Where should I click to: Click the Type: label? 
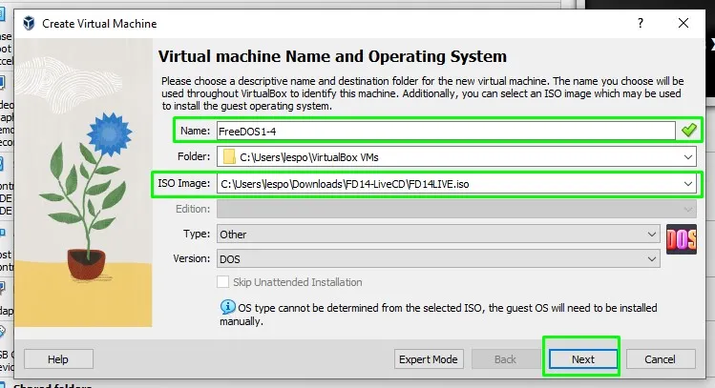pyautogui.click(x=197, y=234)
